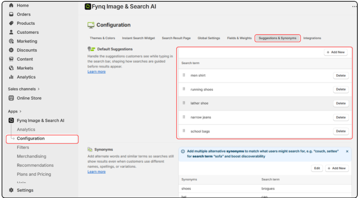
Task: Click the Orders inbox icon
Action: coord(11,14)
